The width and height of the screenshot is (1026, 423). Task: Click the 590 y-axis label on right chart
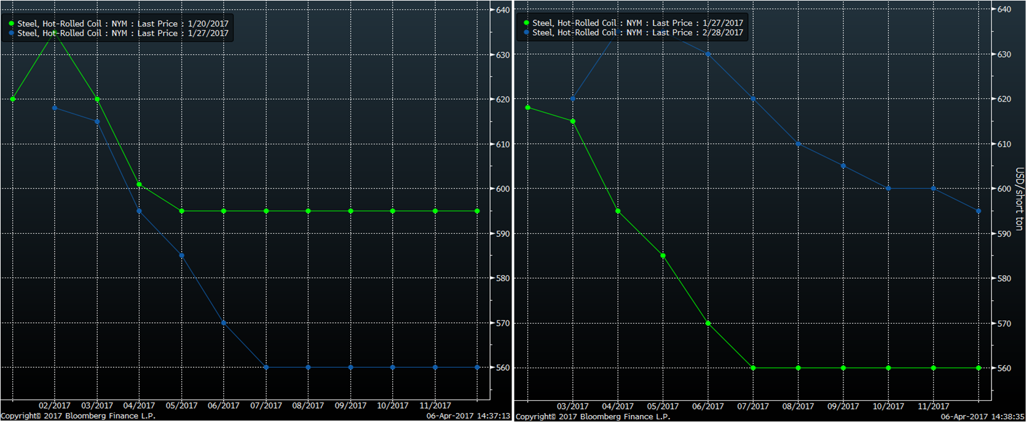tap(1003, 234)
